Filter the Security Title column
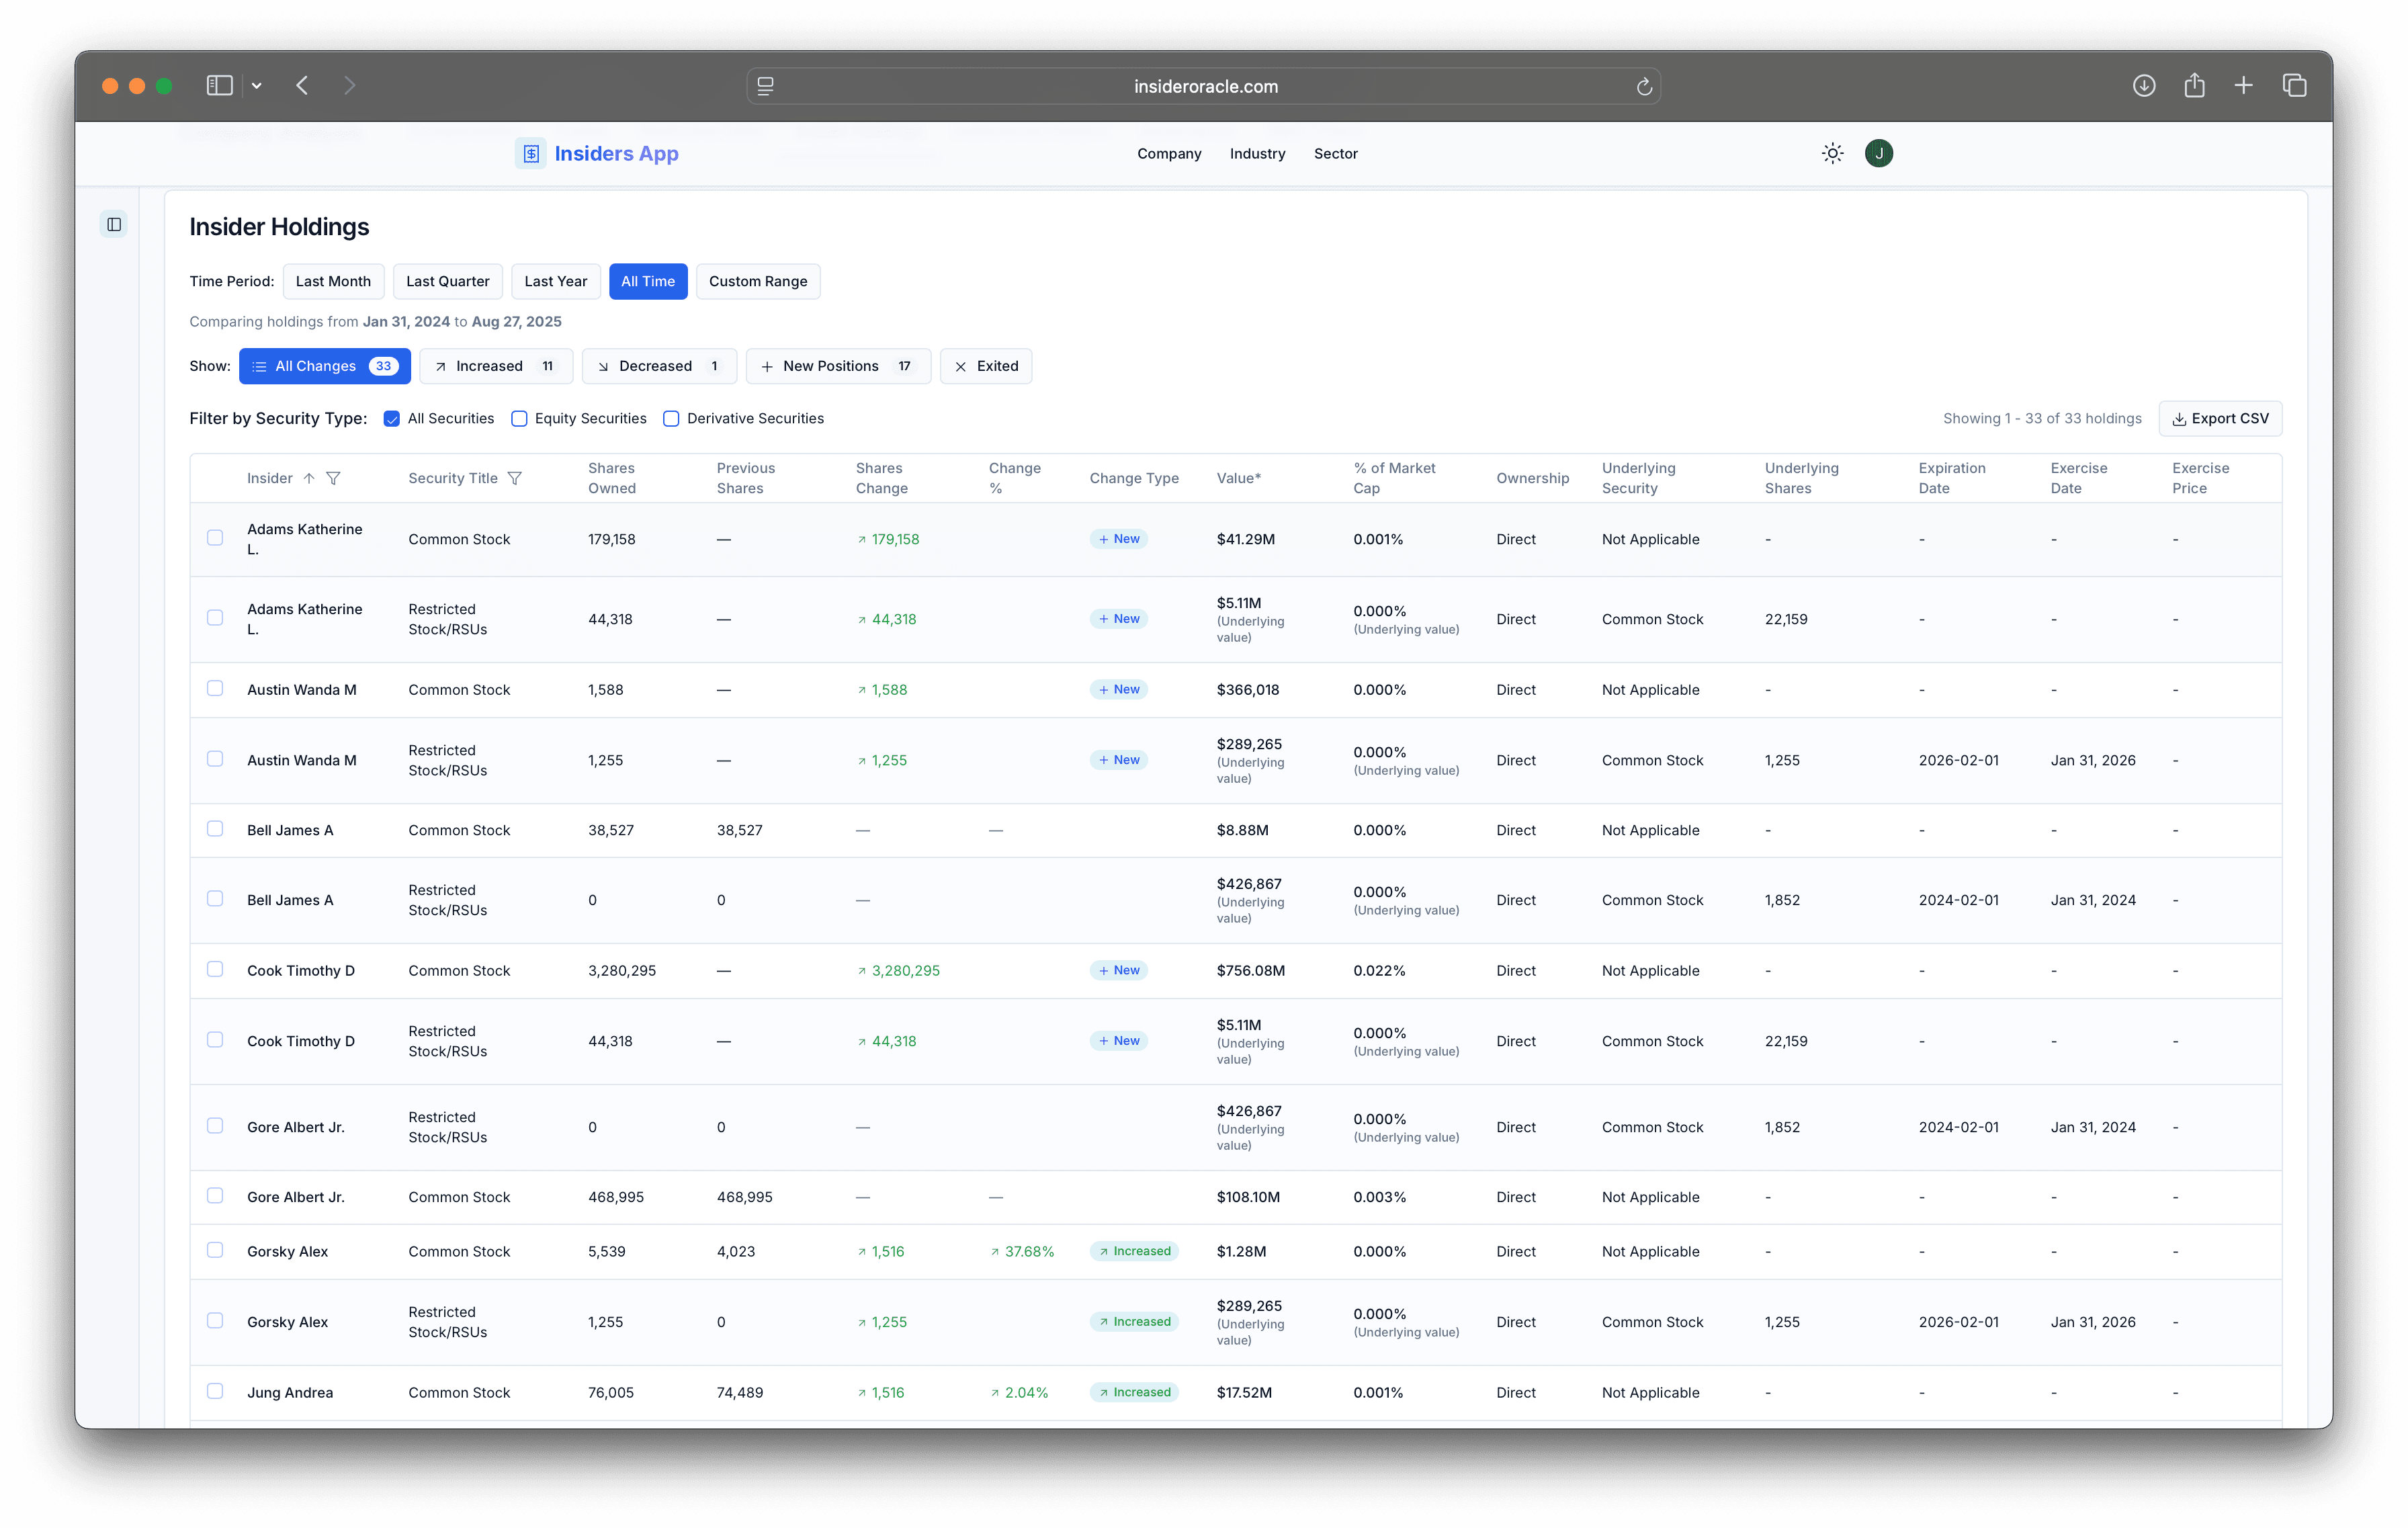 coord(515,478)
